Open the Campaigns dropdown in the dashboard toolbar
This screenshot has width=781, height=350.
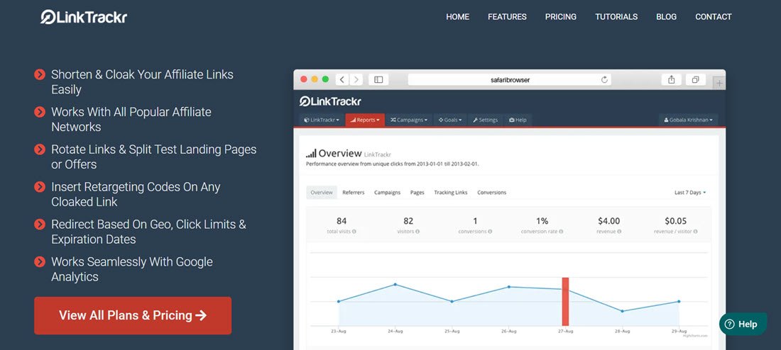pyautogui.click(x=409, y=120)
